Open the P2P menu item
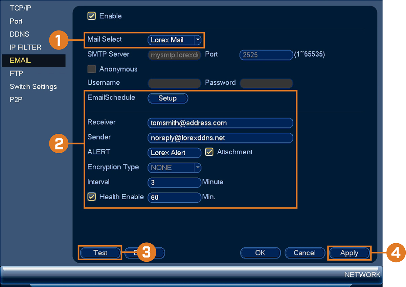This screenshot has width=406, height=287. pyautogui.click(x=16, y=100)
